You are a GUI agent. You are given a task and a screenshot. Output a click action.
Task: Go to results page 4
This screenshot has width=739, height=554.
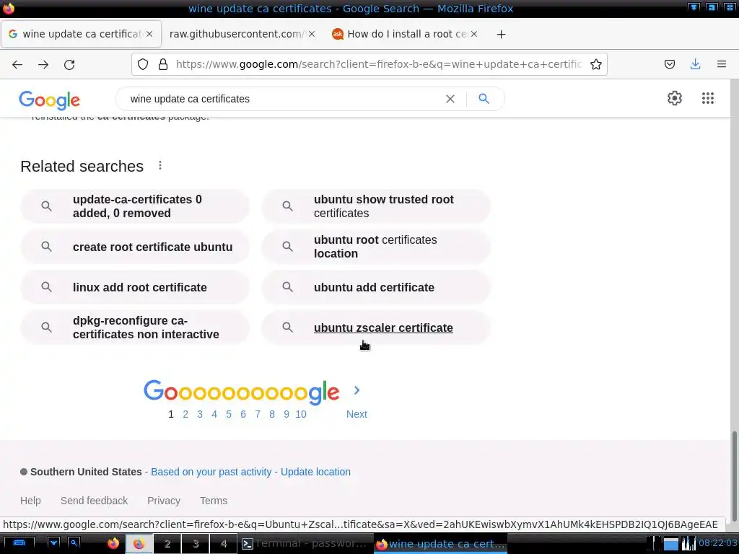click(x=214, y=414)
